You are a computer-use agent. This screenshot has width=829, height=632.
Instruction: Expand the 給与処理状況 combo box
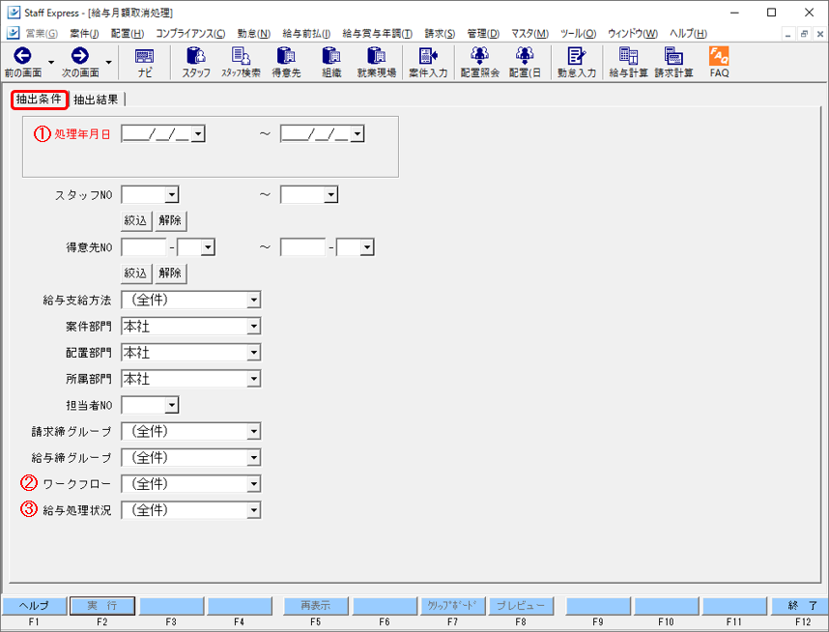coord(254,510)
